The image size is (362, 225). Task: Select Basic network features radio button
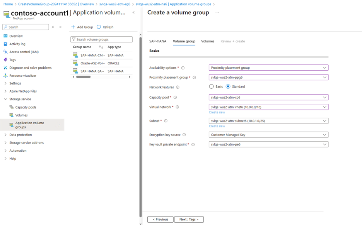tap(211, 86)
